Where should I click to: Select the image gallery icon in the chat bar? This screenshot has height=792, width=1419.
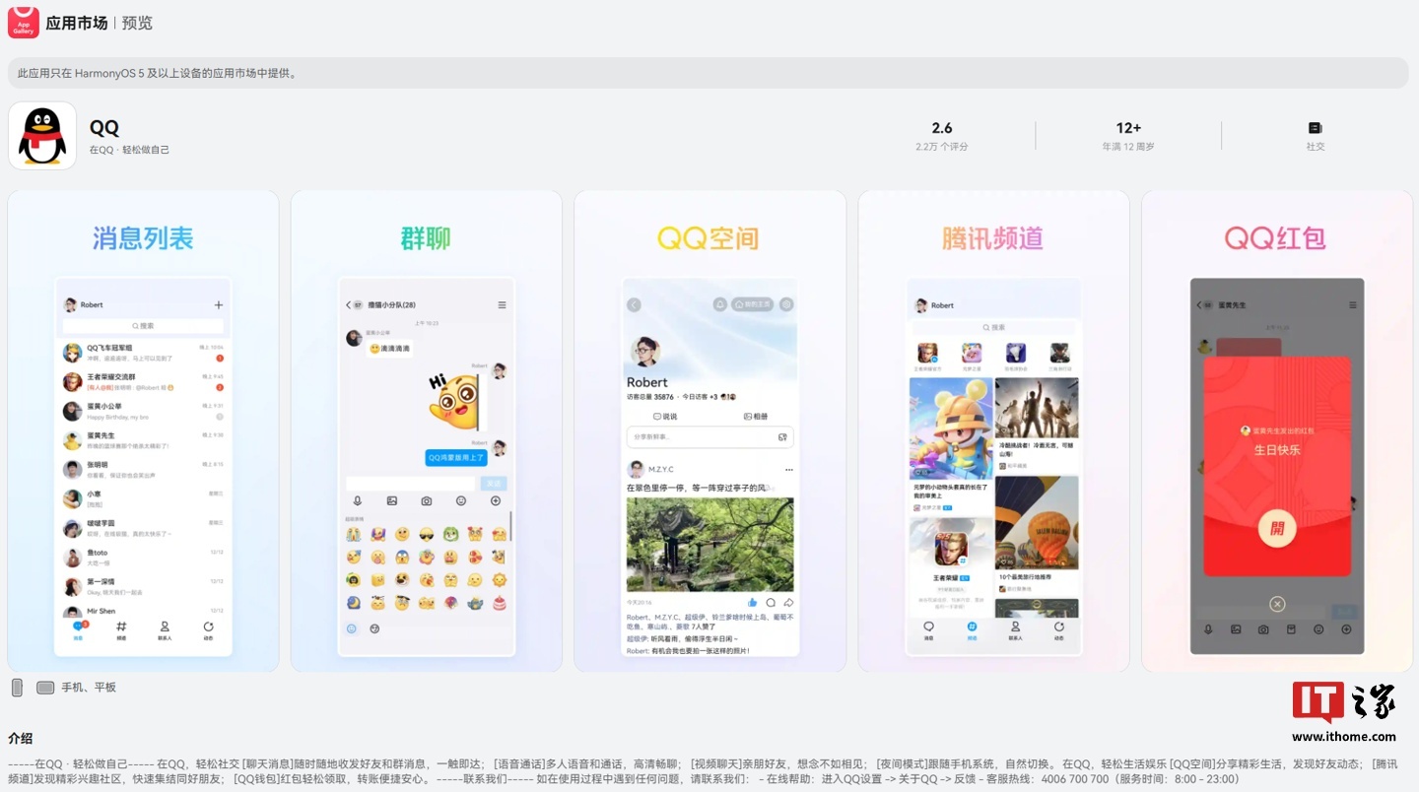(392, 500)
